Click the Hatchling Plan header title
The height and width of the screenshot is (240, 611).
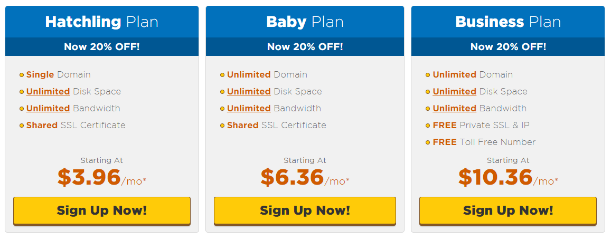tap(102, 22)
